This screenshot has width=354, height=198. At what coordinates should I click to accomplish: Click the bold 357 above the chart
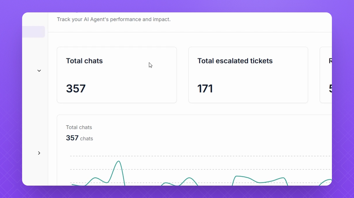point(72,138)
